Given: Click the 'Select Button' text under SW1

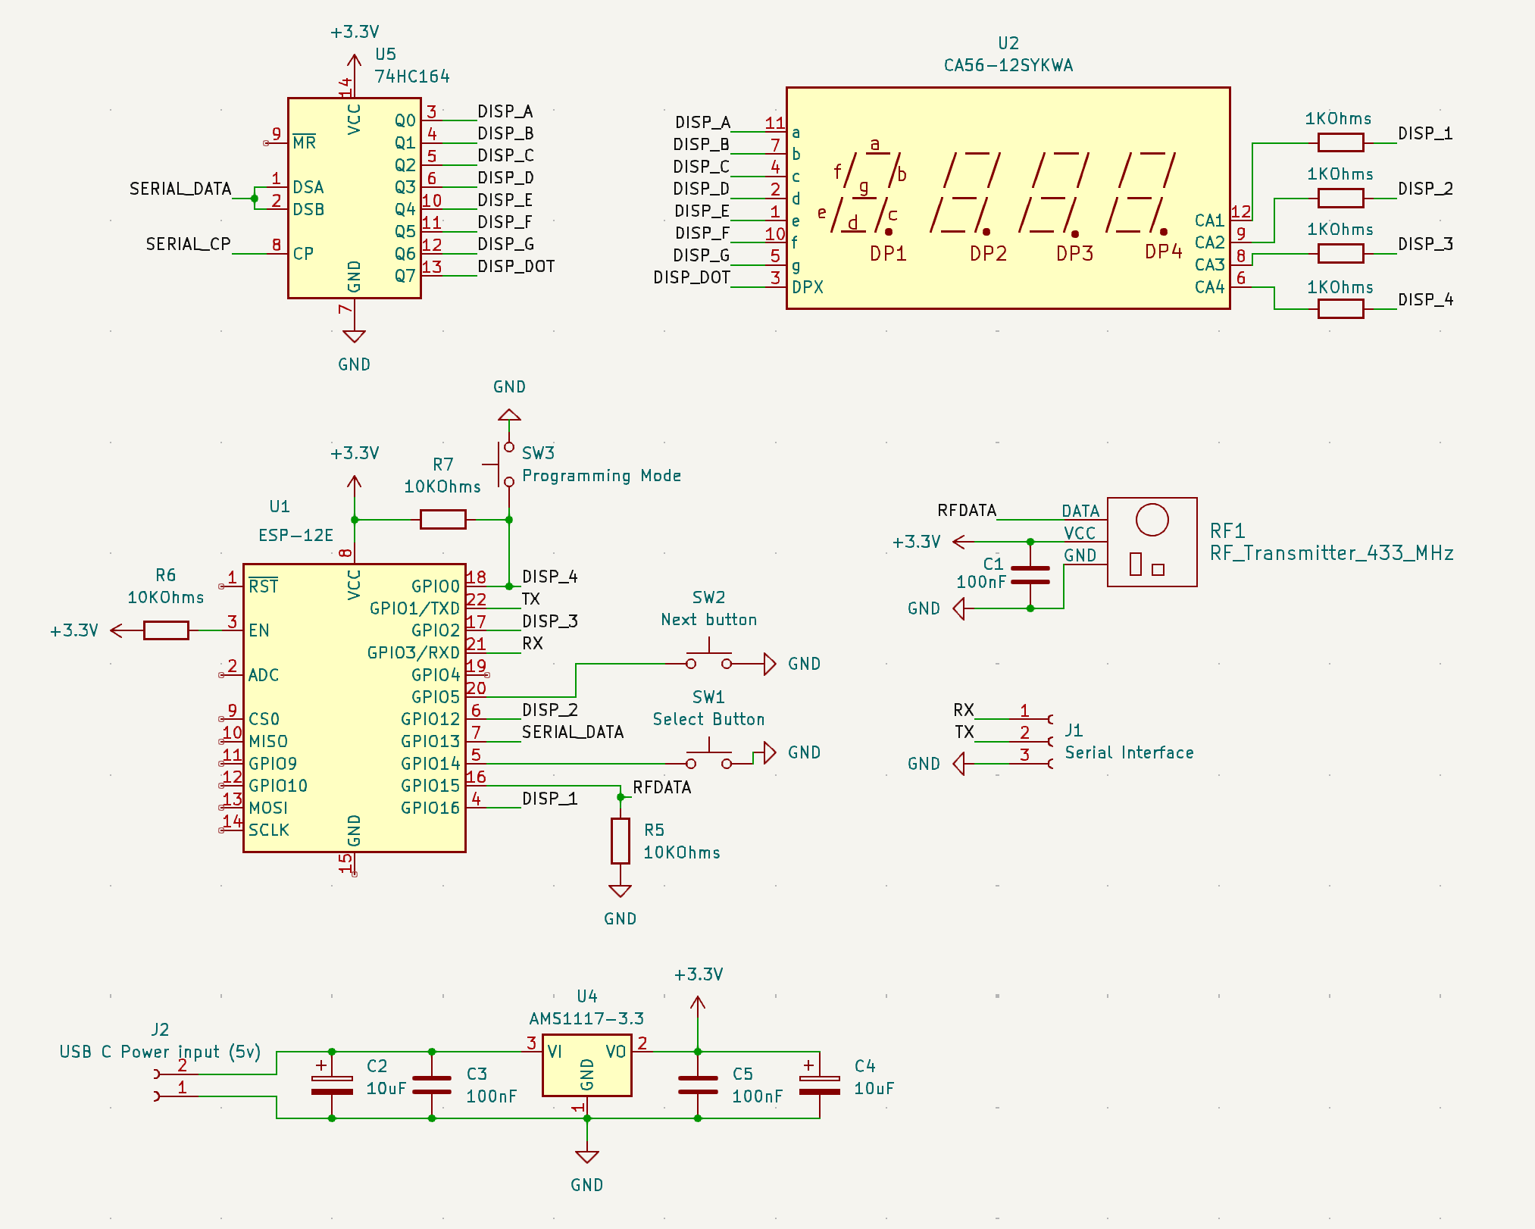Looking at the screenshot, I should [709, 719].
